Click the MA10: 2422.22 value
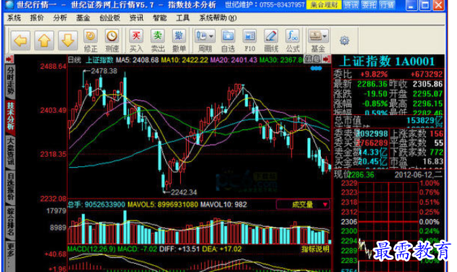This screenshot has height=272, width=457. [184, 60]
